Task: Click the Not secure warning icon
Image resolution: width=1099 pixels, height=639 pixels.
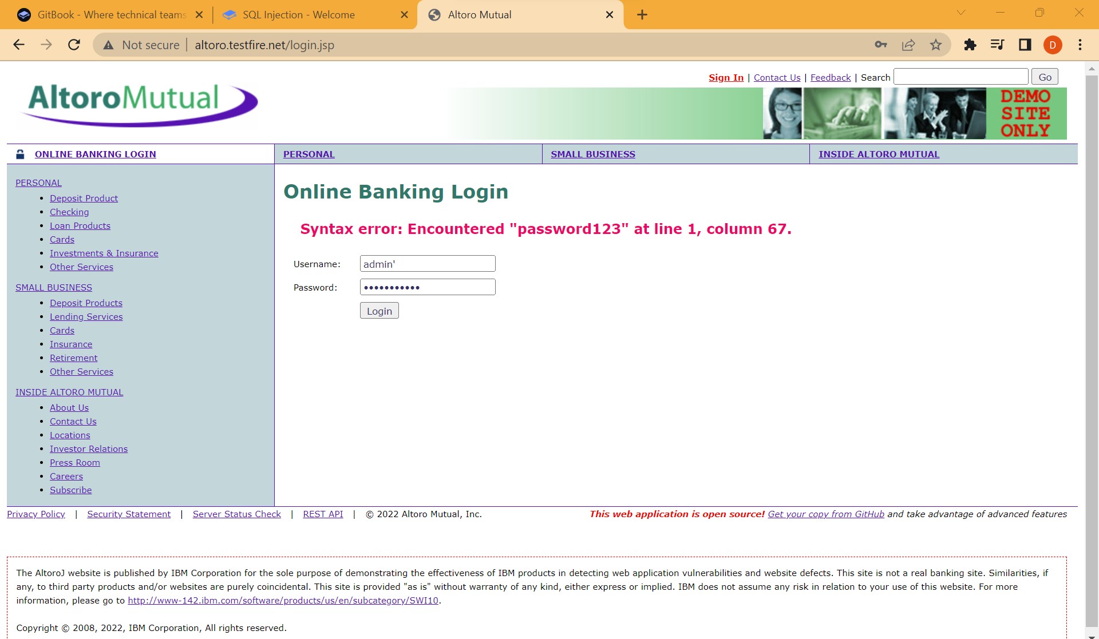Action: pos(108,45)
